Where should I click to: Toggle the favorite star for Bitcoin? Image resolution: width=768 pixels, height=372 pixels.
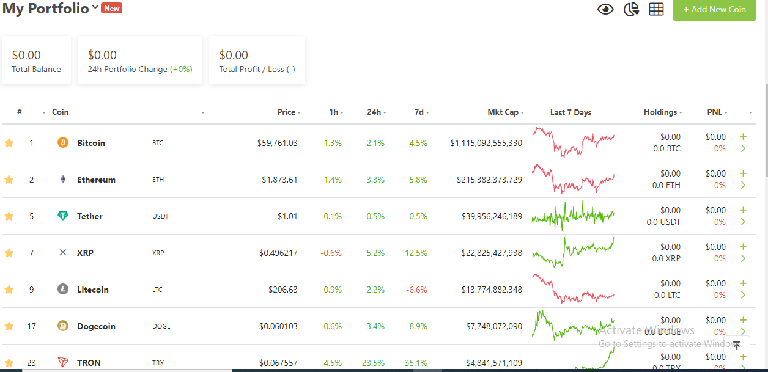click(9, 143)
